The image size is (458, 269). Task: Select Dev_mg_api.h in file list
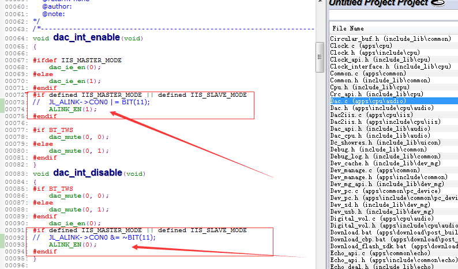[x=387, y=184]
